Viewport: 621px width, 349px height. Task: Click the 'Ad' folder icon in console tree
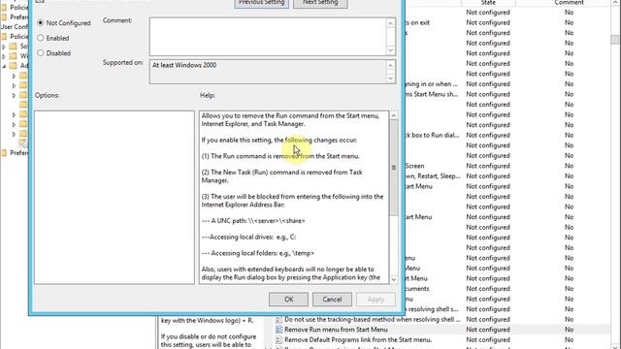pyautogui.click(x=14, y=65)
